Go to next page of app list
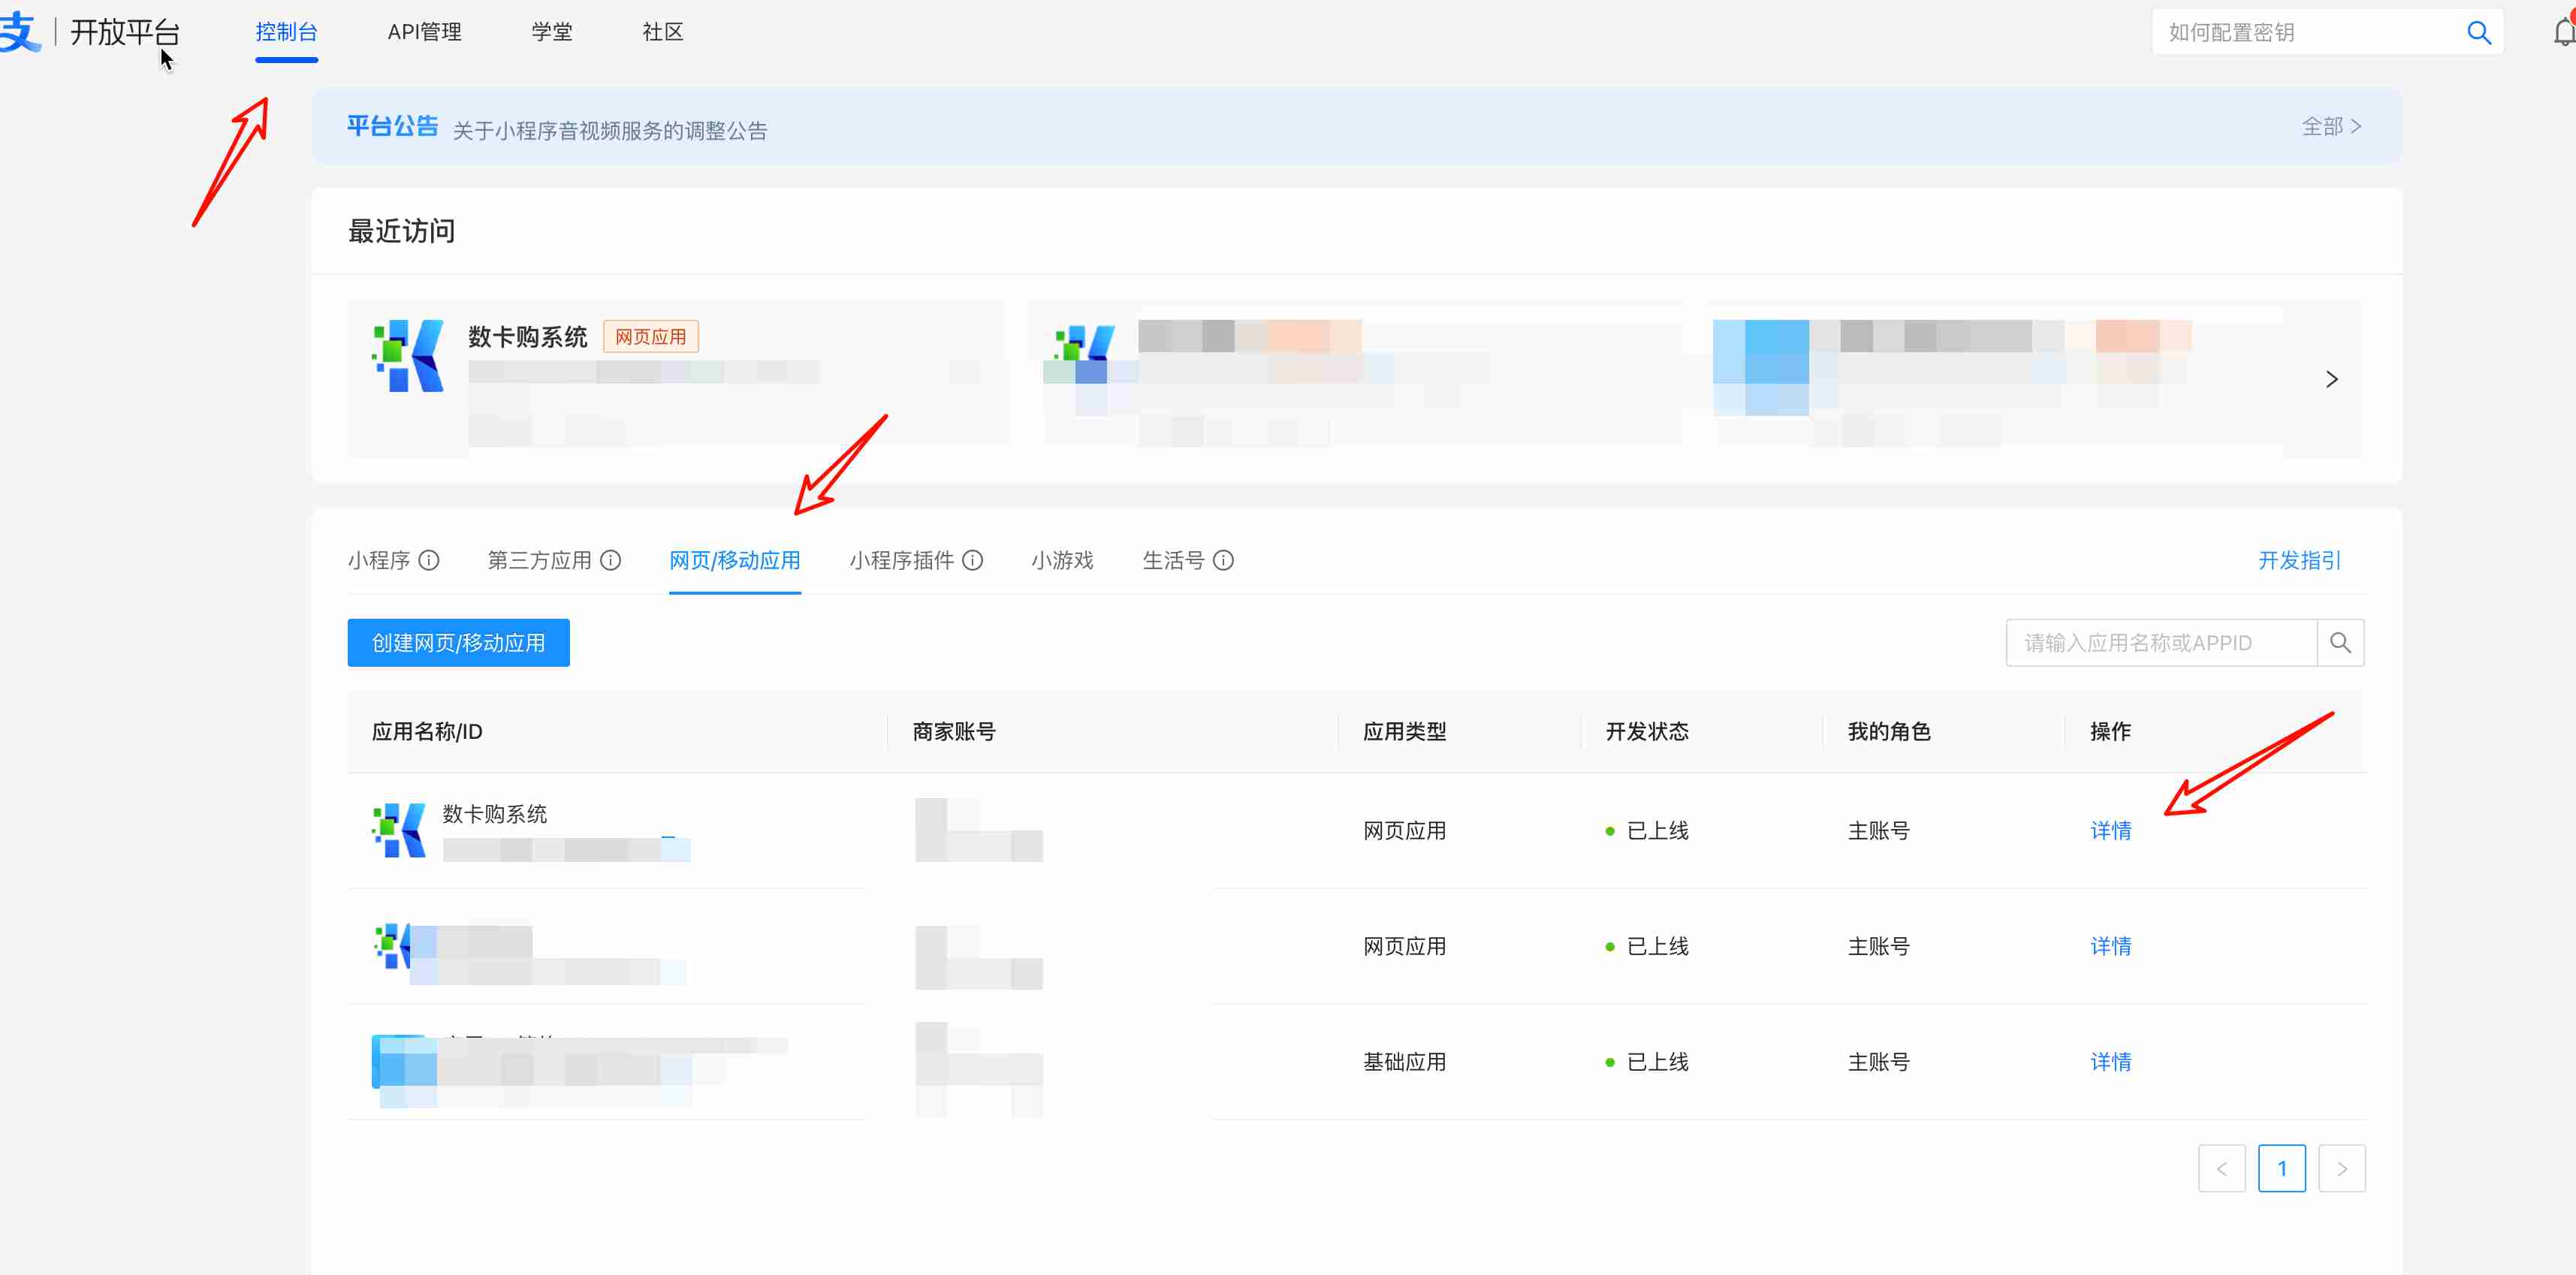Image resolution: width=2576 pixels, height=1275 pixels. (2341, 1168)
